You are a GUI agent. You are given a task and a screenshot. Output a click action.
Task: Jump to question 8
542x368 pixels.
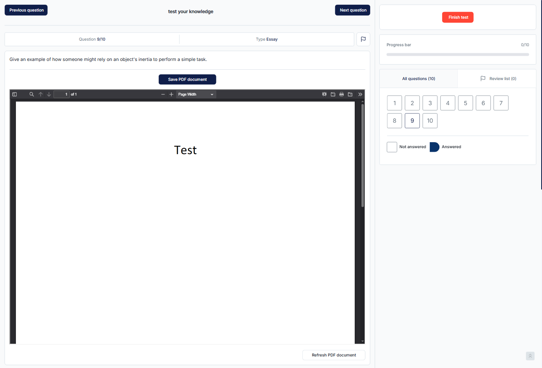tap(394, 121)
